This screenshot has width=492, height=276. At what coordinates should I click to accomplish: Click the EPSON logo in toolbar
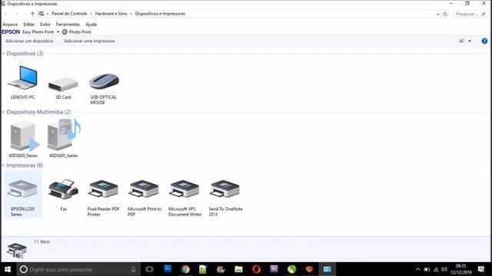tap(11, 32)
